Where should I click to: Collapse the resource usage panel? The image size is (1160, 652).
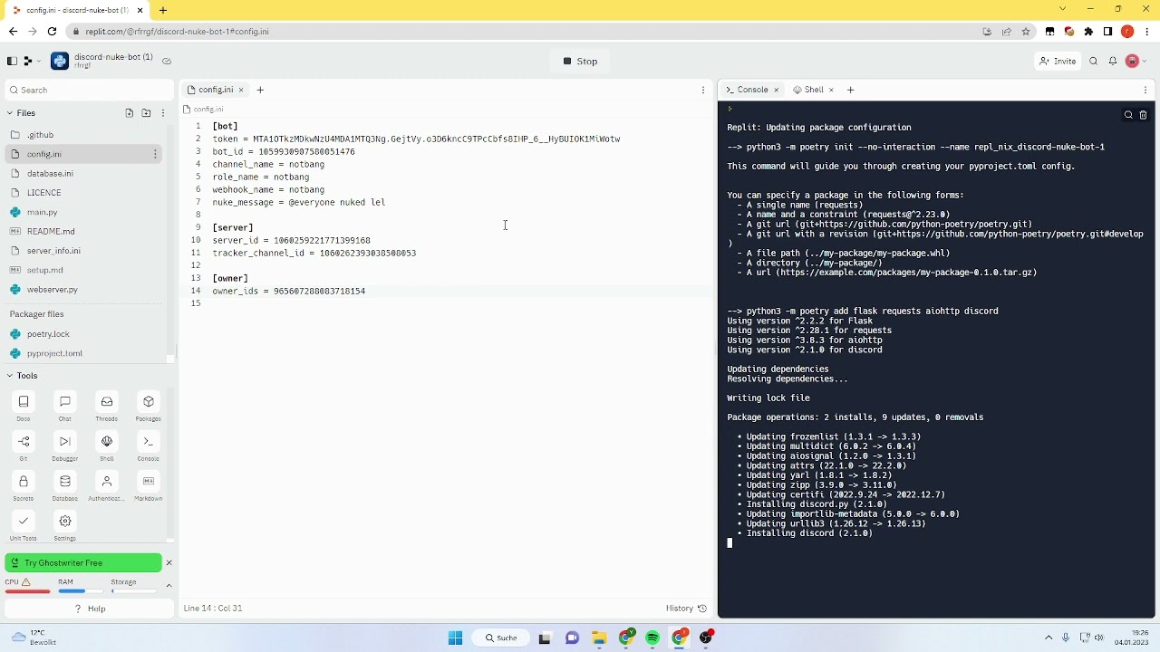169,586
